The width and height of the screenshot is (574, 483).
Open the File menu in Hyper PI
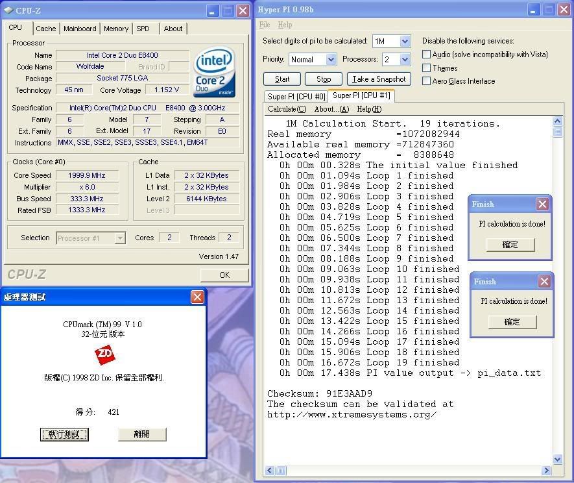[265, 25]
